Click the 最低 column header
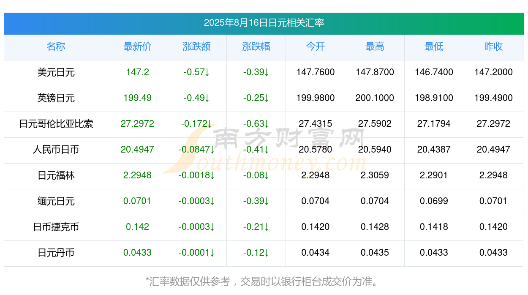The image size is (528, 295). (x=434, y=46)
